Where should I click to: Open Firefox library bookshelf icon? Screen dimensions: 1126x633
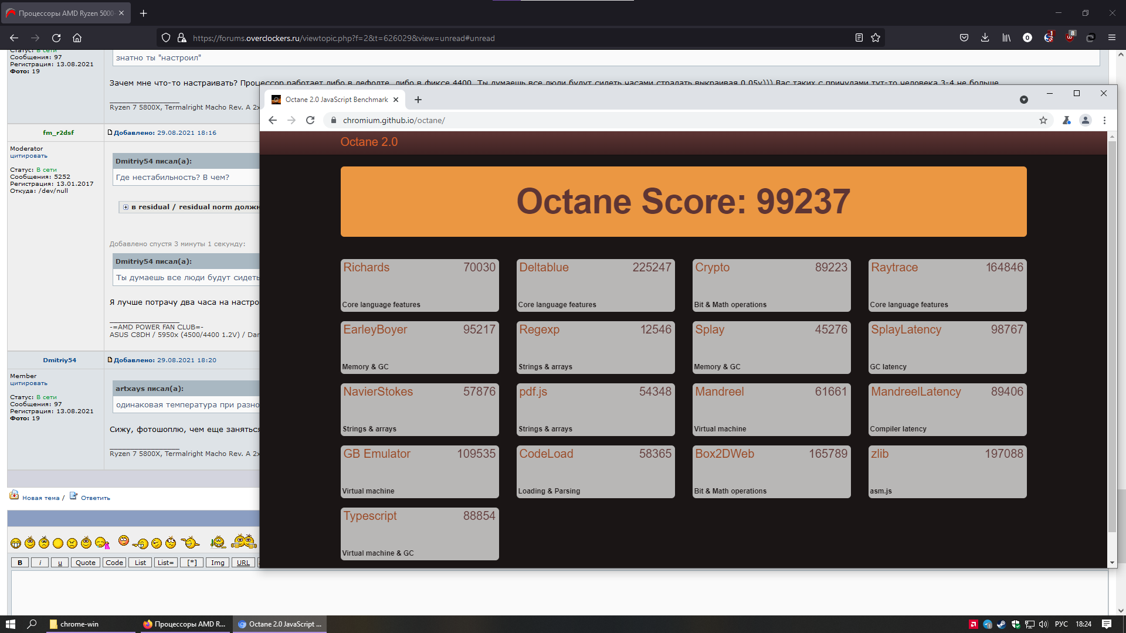1006,38
